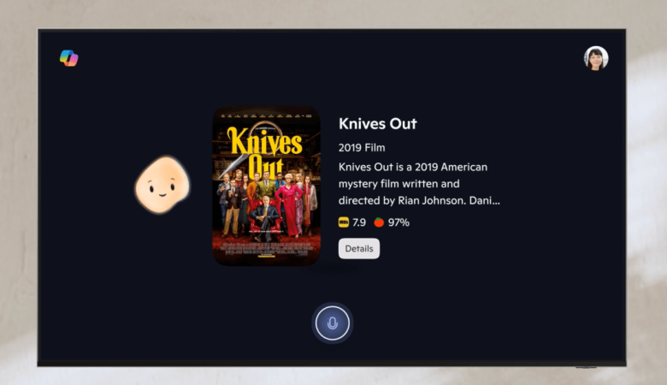Click the IMDb rating badge icon
This screenshot has width=667, height=385.
(344, 222)
